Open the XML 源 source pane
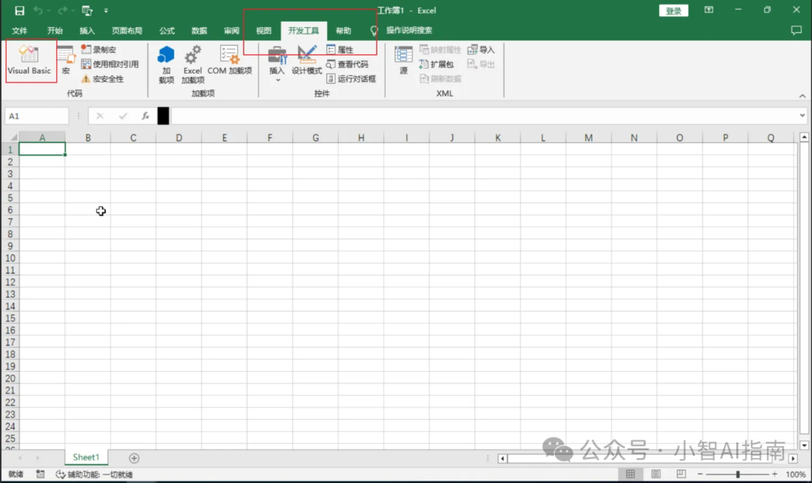Image resolution: width=812 pixels, height=483 pixels. 403,61
